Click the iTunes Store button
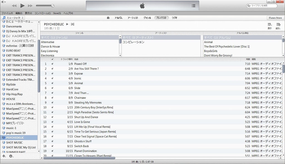Image resolution: width=285 pixels, height=164 pixels. (275, 18)
